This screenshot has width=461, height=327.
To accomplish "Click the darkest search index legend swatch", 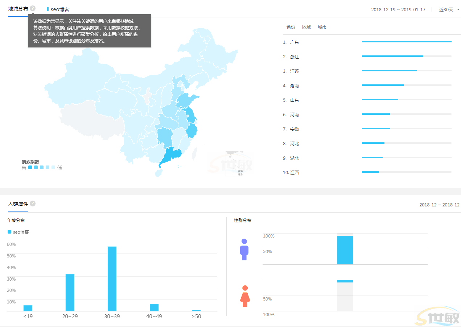I will 30,168.
